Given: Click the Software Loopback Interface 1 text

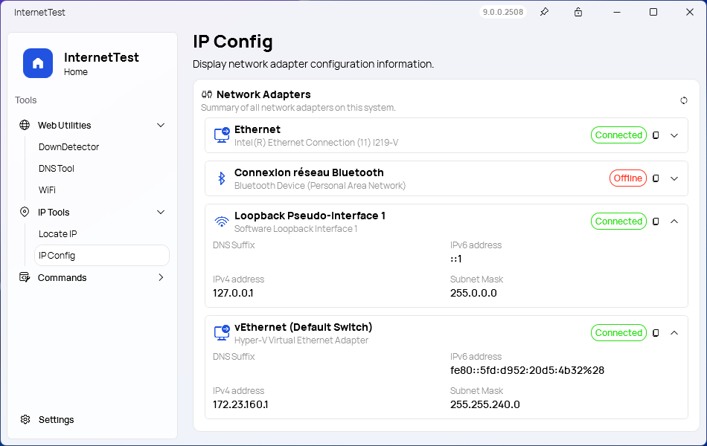Looking at the screenshot, I should pyautogui.click(x=295, y=229).
